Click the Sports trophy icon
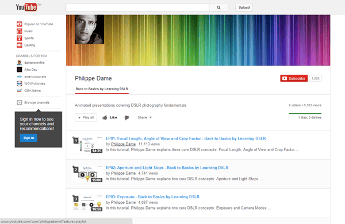This screenshot has height=224, width=345. tap(20, 38)
